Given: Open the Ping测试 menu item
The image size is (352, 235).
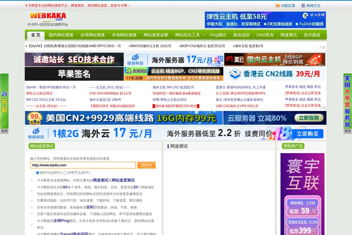Looking at the screenshot, I should tap(218, 35).
